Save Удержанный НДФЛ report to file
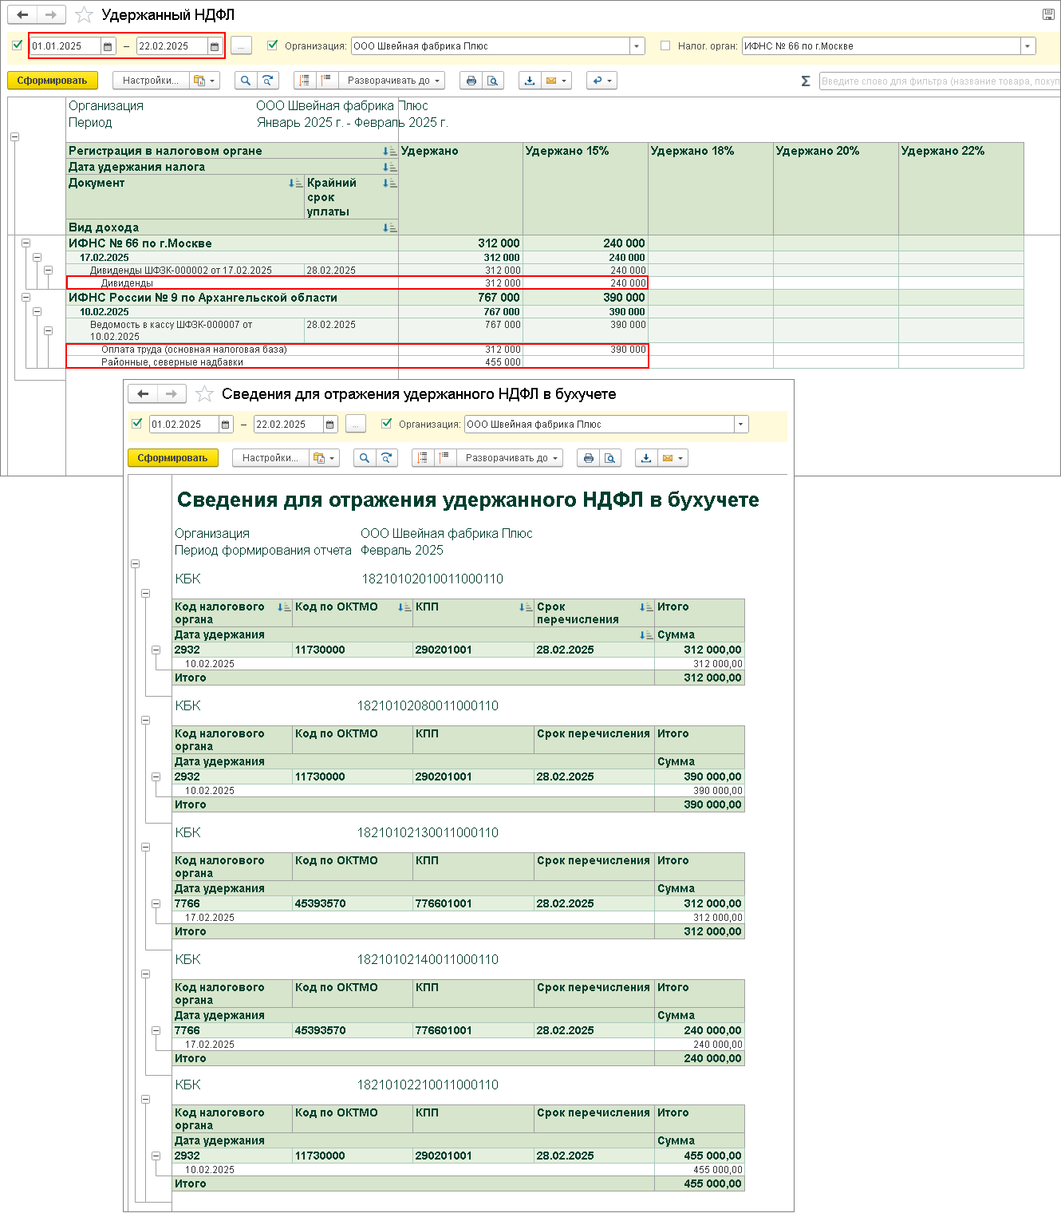The height and width of the screenshot is (1217, 1061). [530, 81]
